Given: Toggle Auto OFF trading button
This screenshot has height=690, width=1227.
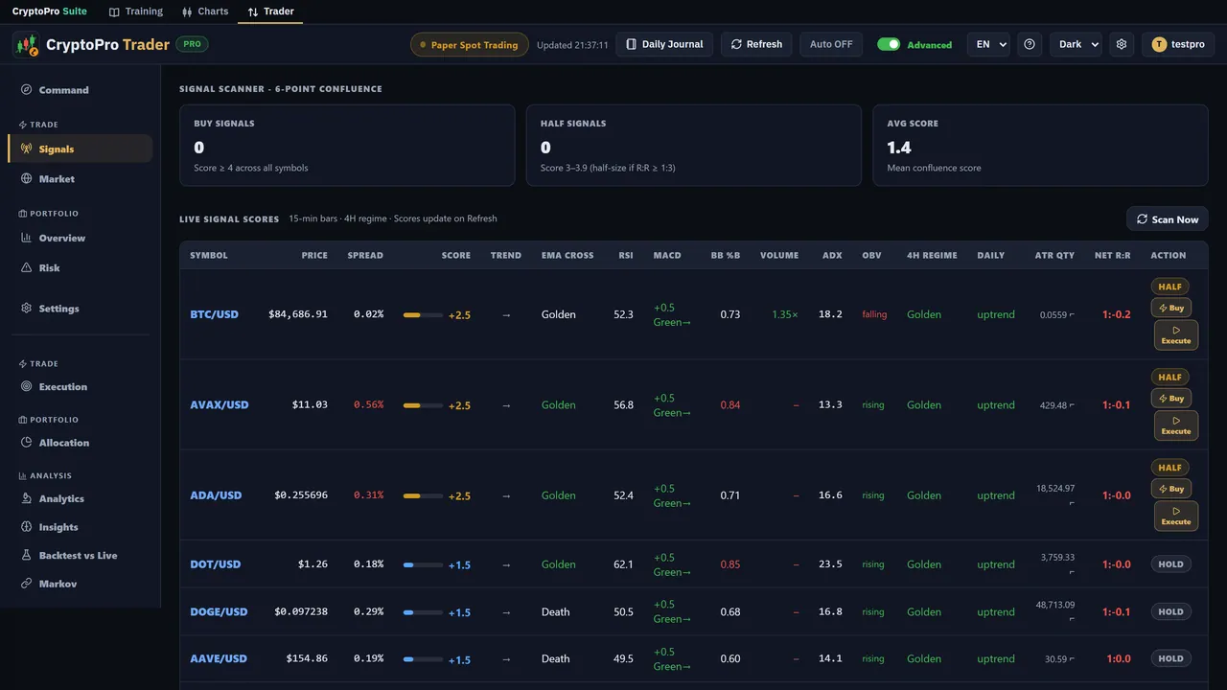Looking at the screenshot, I should pos(831,44).
